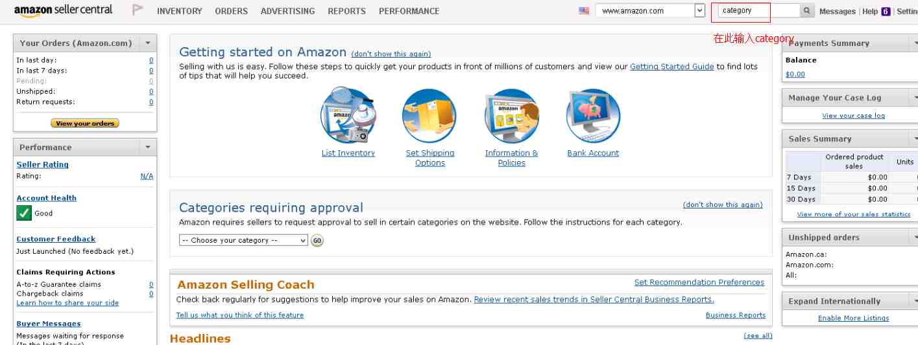Click the Information & Policies illustration icon
Image resolution: width=918 pixels, height=345 pixels.
[512, 116]
